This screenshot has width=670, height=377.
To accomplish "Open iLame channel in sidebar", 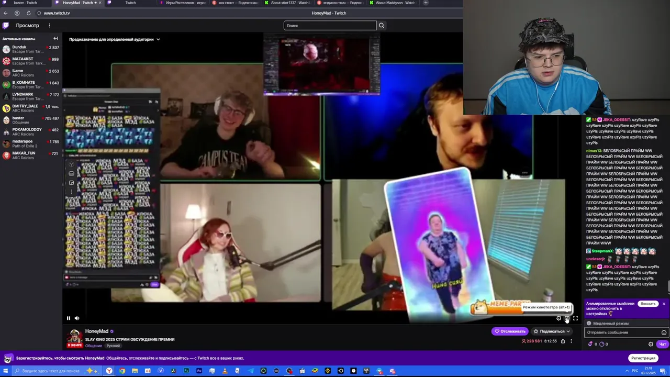I will [31, 73].
